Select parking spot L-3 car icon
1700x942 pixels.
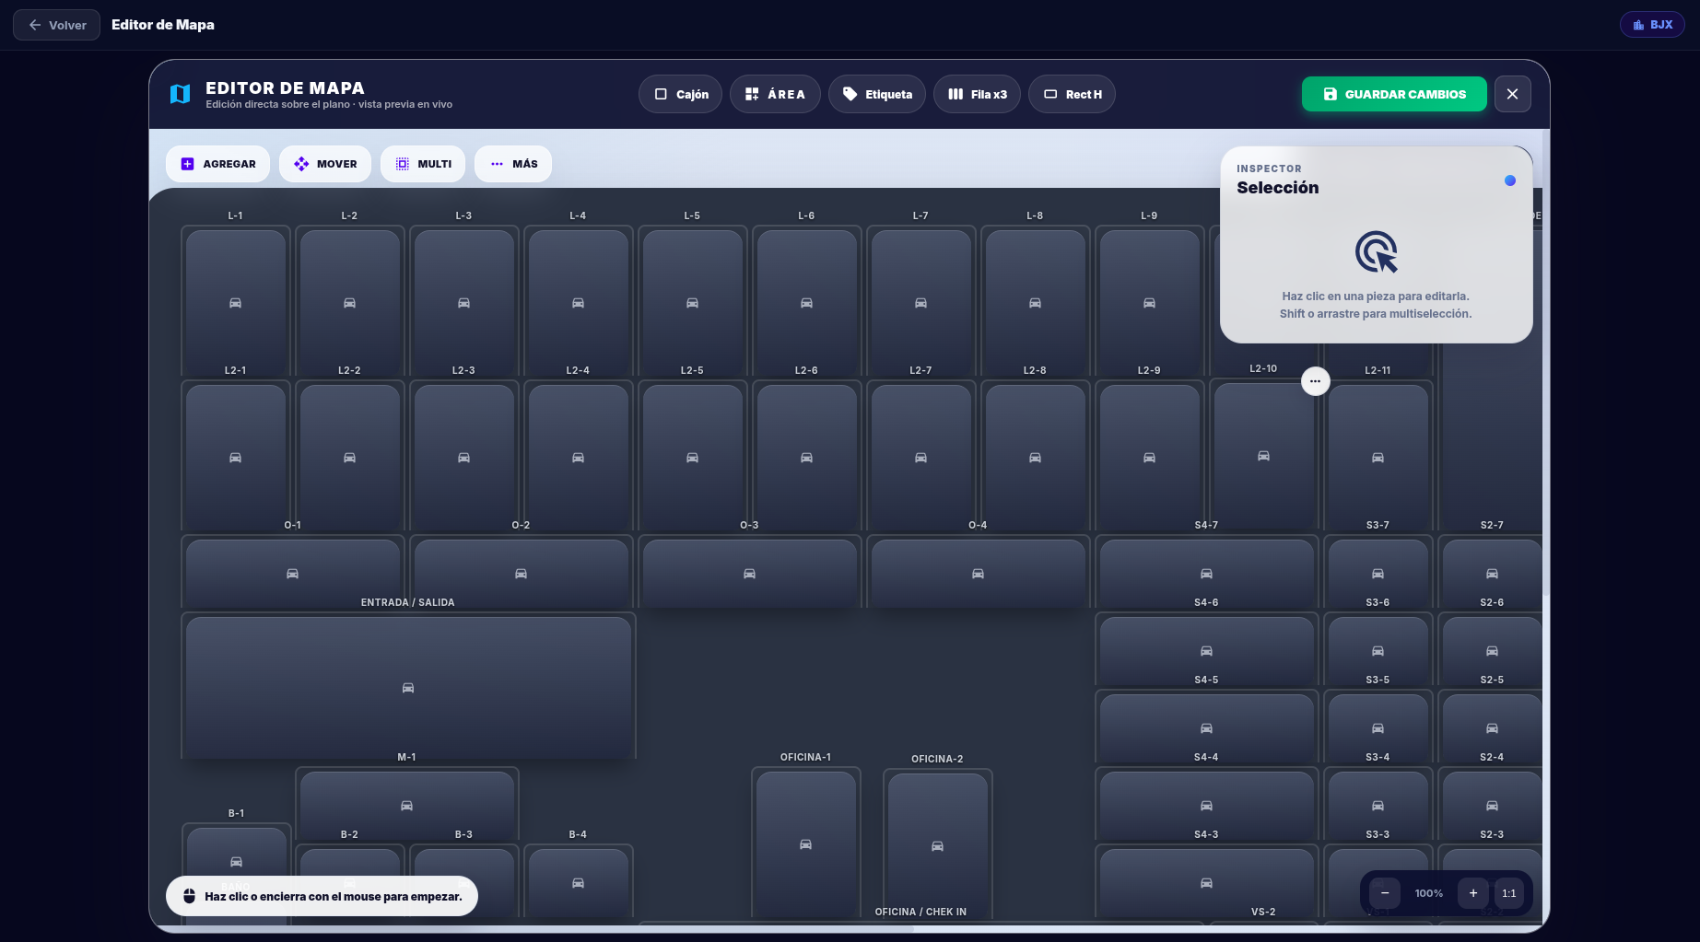click(463, 303)
